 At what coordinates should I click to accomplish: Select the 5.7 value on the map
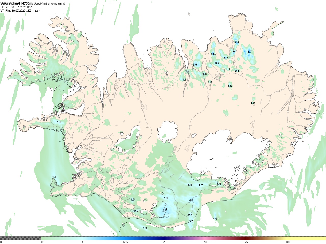click(226, 58)
